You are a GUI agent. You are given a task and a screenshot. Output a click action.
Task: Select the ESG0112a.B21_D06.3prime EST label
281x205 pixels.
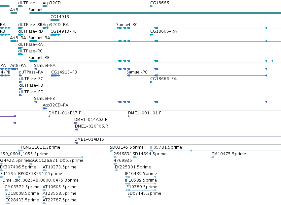click(56, 161)
